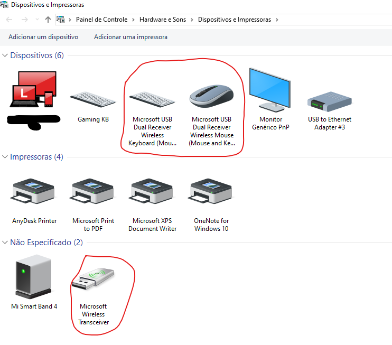Click Adicionar uma impressora

(130, 37)
